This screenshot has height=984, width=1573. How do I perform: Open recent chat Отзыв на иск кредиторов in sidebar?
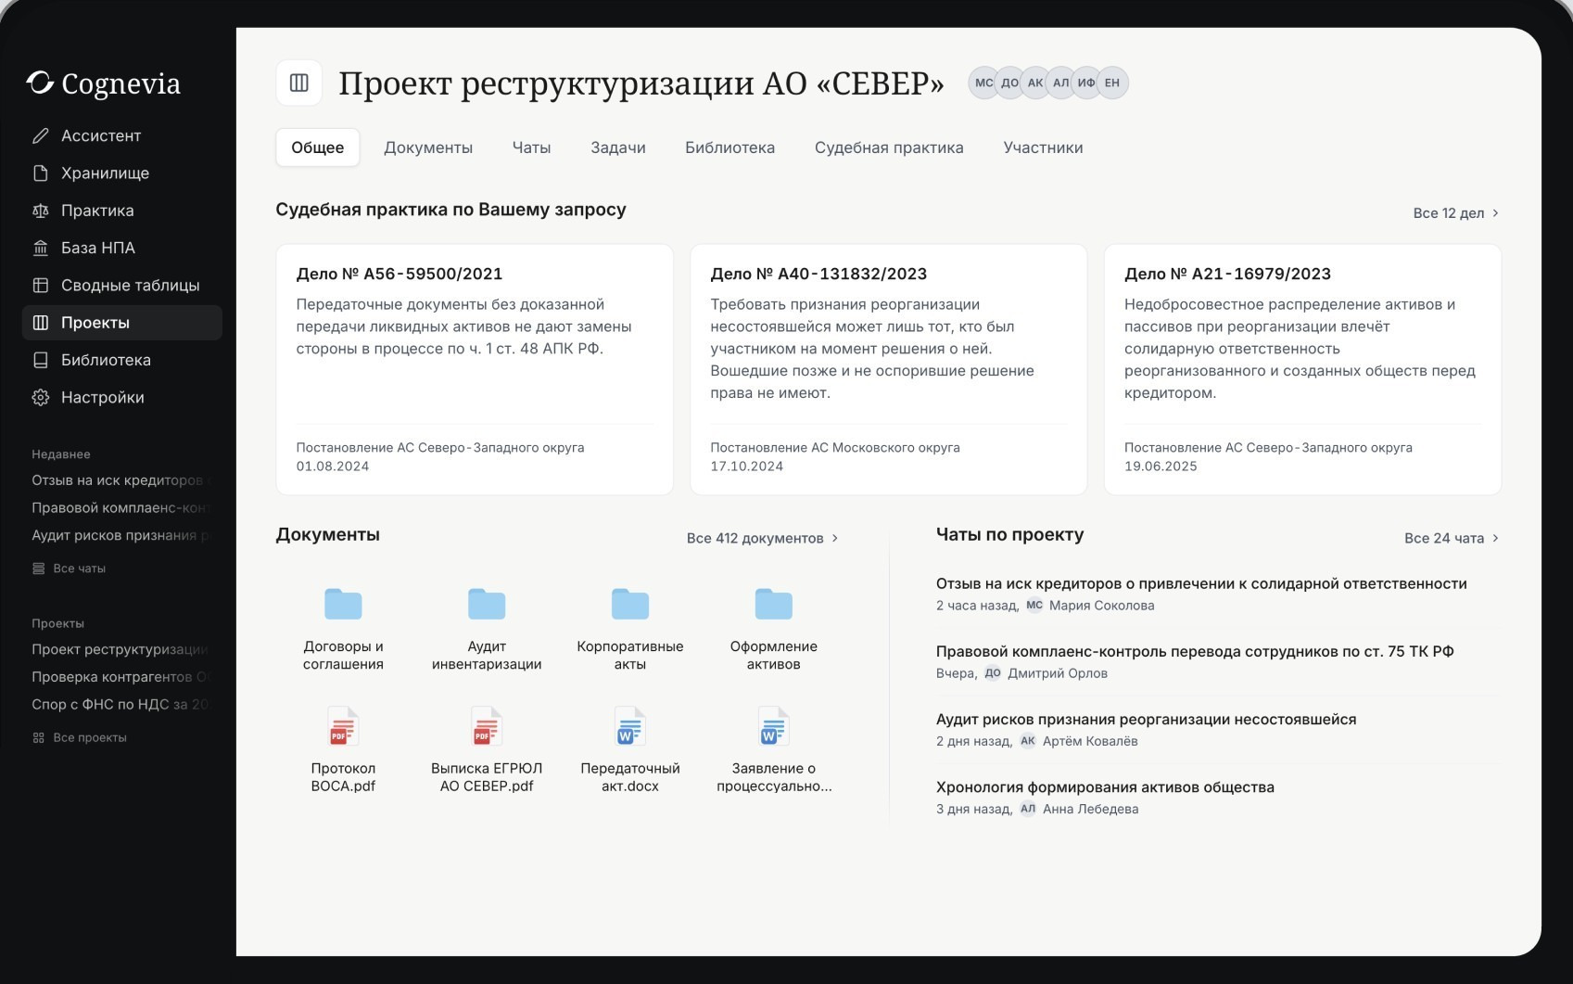pyautogui.click(x=121, y=480)
